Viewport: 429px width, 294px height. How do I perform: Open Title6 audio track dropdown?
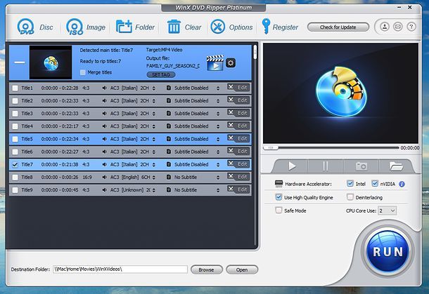154,152
